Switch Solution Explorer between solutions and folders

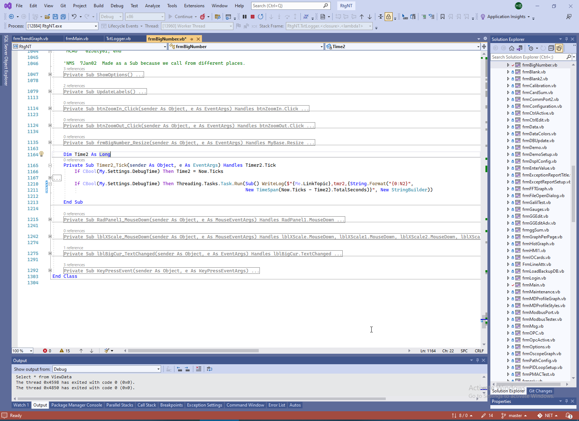point(520,48)
